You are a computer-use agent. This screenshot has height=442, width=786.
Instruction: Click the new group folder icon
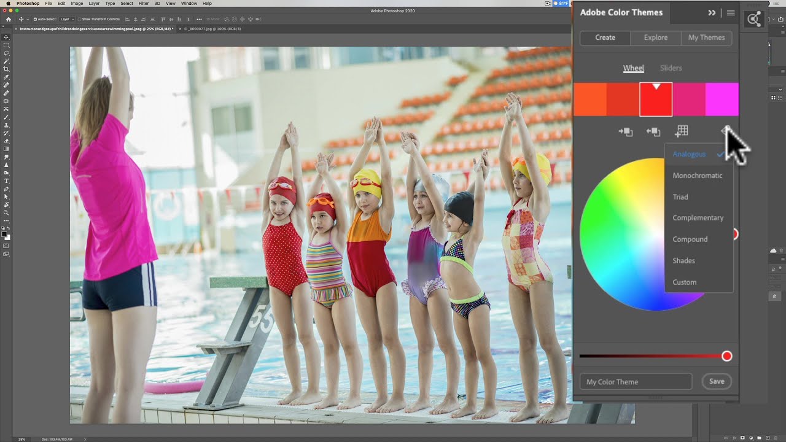(x=758, y=438)
